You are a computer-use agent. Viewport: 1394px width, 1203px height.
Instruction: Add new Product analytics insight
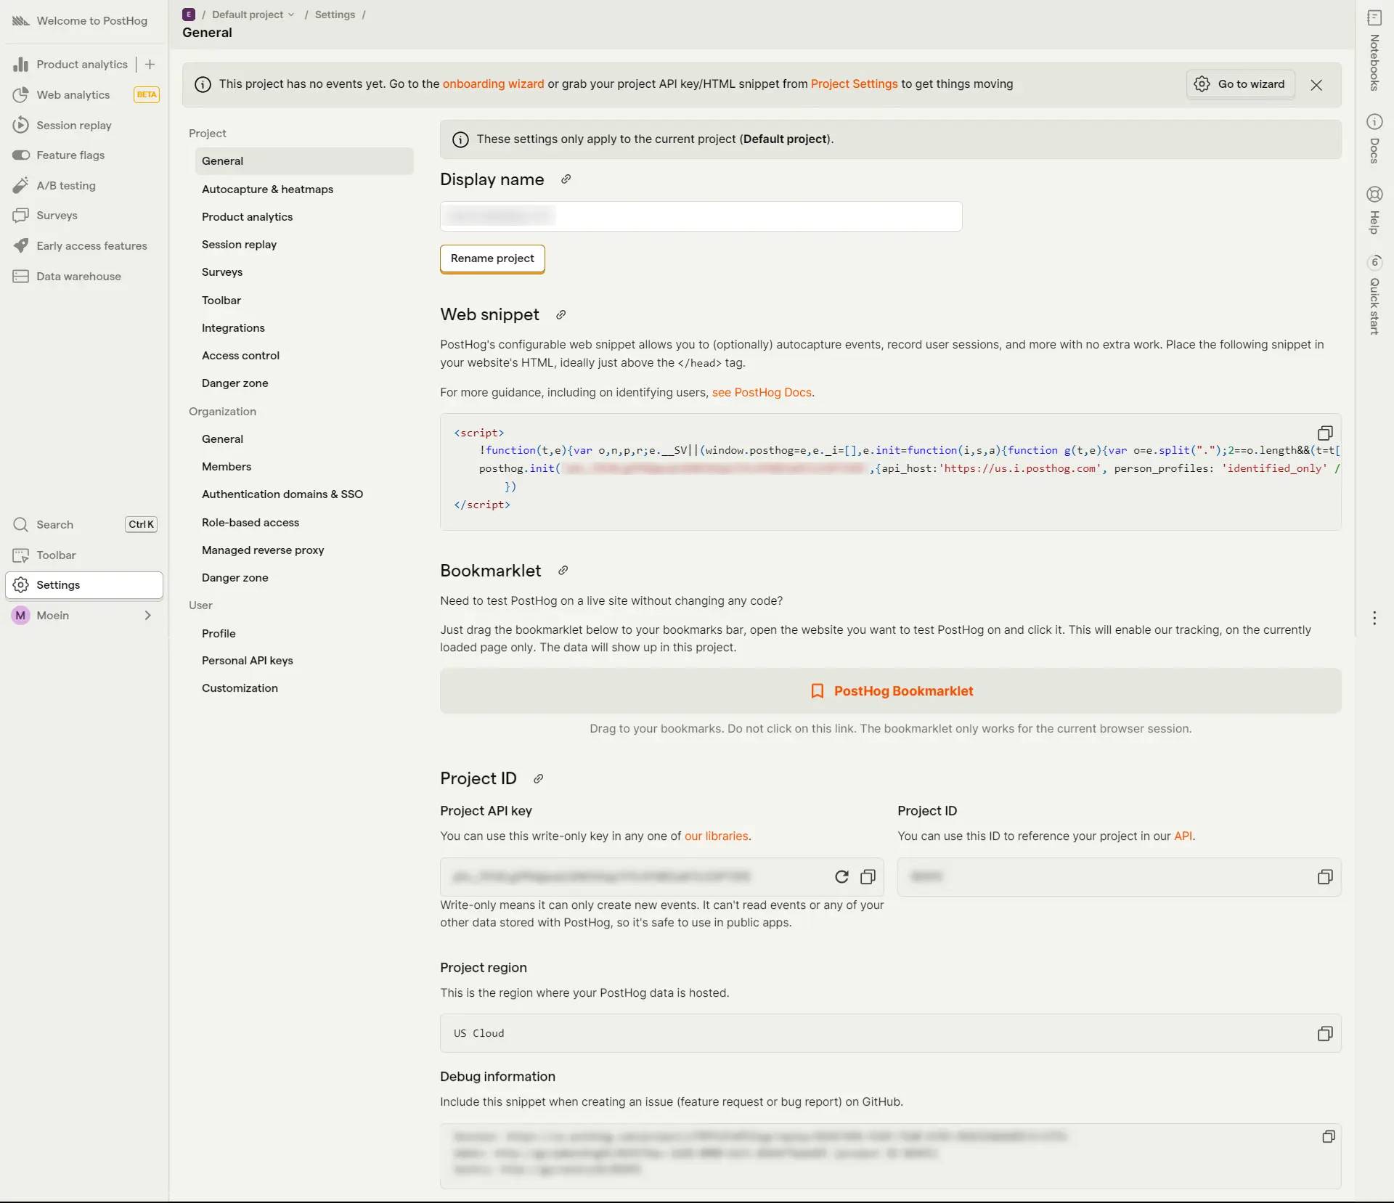(x=150, y=65)
